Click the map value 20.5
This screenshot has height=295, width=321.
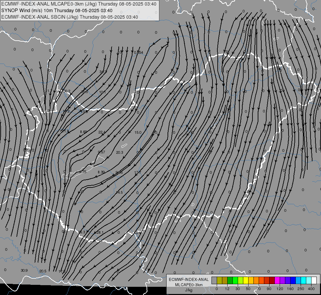click(x=43, y=271)
